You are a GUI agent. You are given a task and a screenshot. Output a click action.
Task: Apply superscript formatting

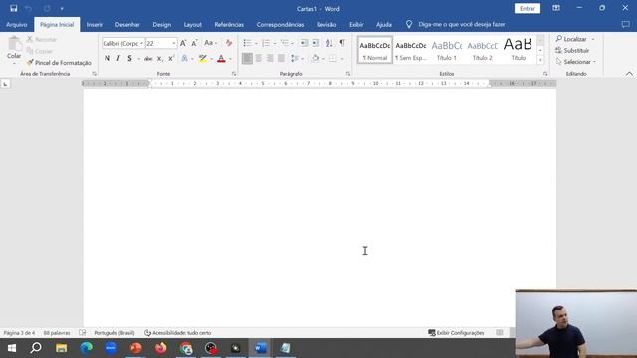point(171,59)
